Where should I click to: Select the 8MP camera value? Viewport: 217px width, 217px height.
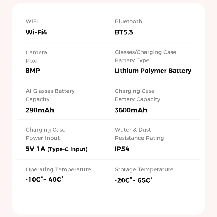(x=33, y=71)
